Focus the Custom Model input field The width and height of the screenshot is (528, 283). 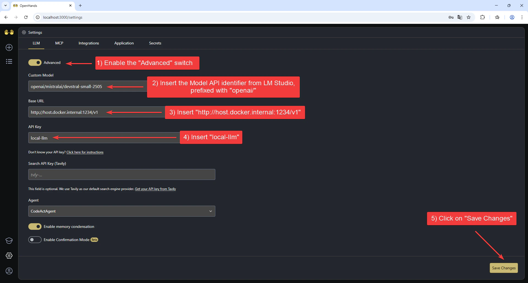coord(87,86)
